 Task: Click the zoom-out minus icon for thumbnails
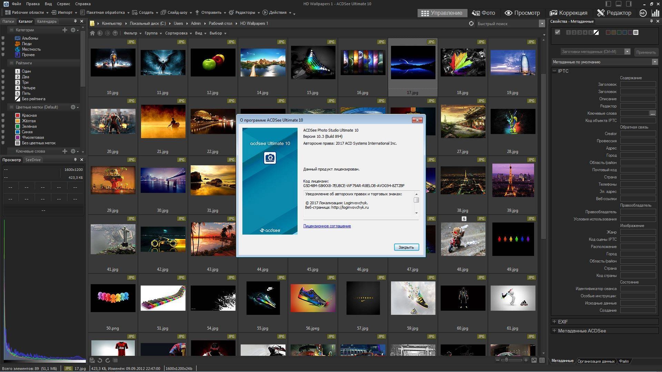498,360
